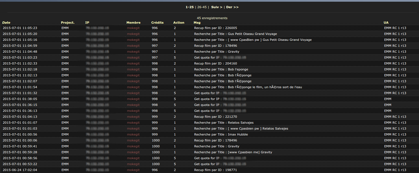The image size is (419, 173).
Task: Sort by the IP column header
Action: pos(87,23)
